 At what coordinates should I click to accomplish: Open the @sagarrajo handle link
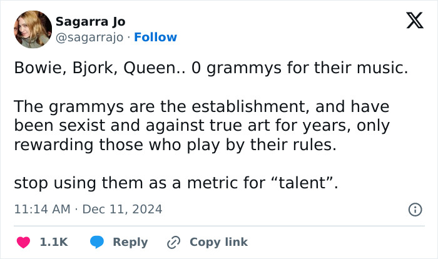[x=89, y=38]
